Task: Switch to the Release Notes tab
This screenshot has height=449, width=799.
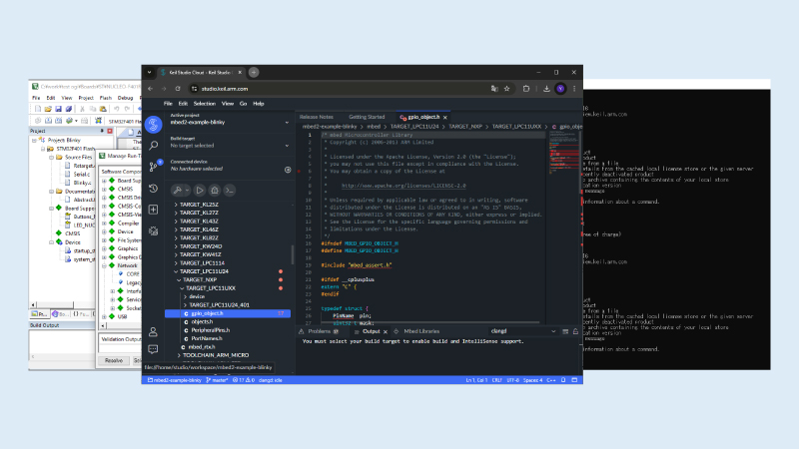Action: click(x=316, y=116)
